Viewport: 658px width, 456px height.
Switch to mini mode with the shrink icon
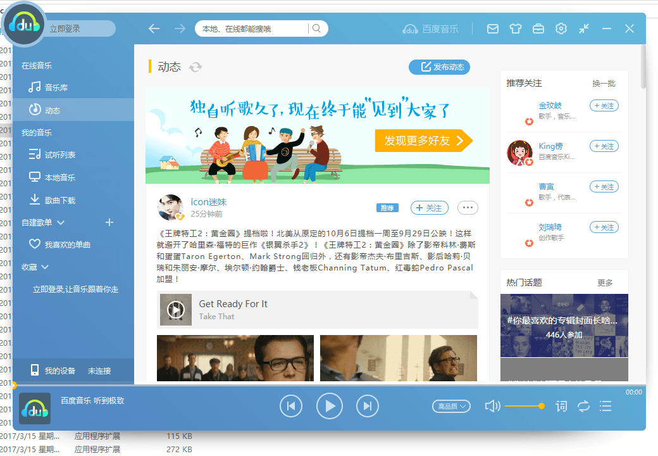click(x=584, y=28)
